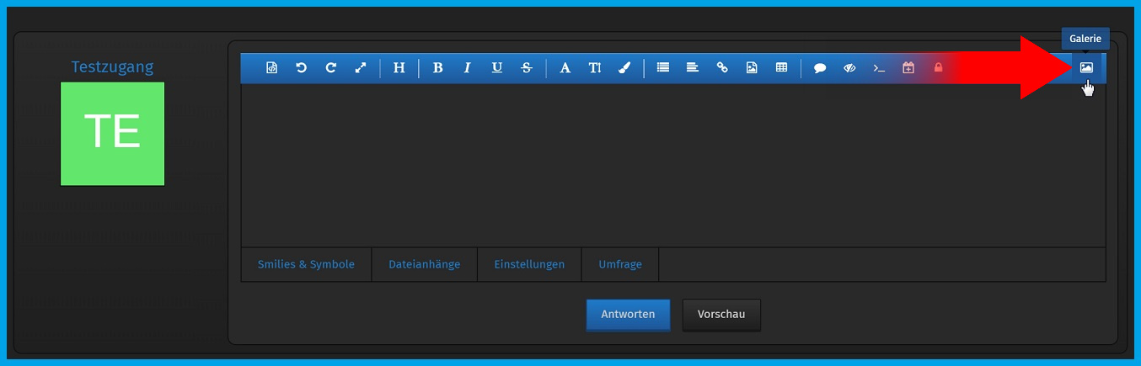Toggle italic text formatting
This screenshot has height=366, width=1141.
click(467, 68)
